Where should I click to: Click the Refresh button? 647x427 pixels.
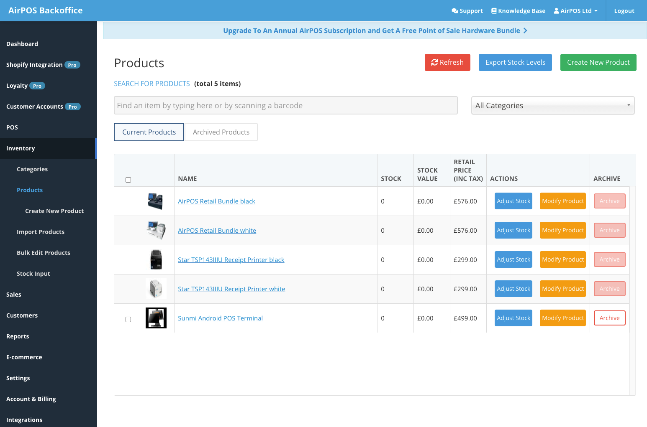(x=447, y=62)
